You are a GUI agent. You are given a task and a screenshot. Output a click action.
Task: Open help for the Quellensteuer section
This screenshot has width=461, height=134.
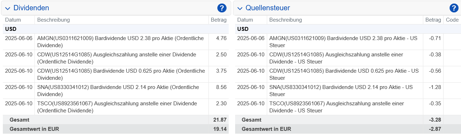coord(454,8)
